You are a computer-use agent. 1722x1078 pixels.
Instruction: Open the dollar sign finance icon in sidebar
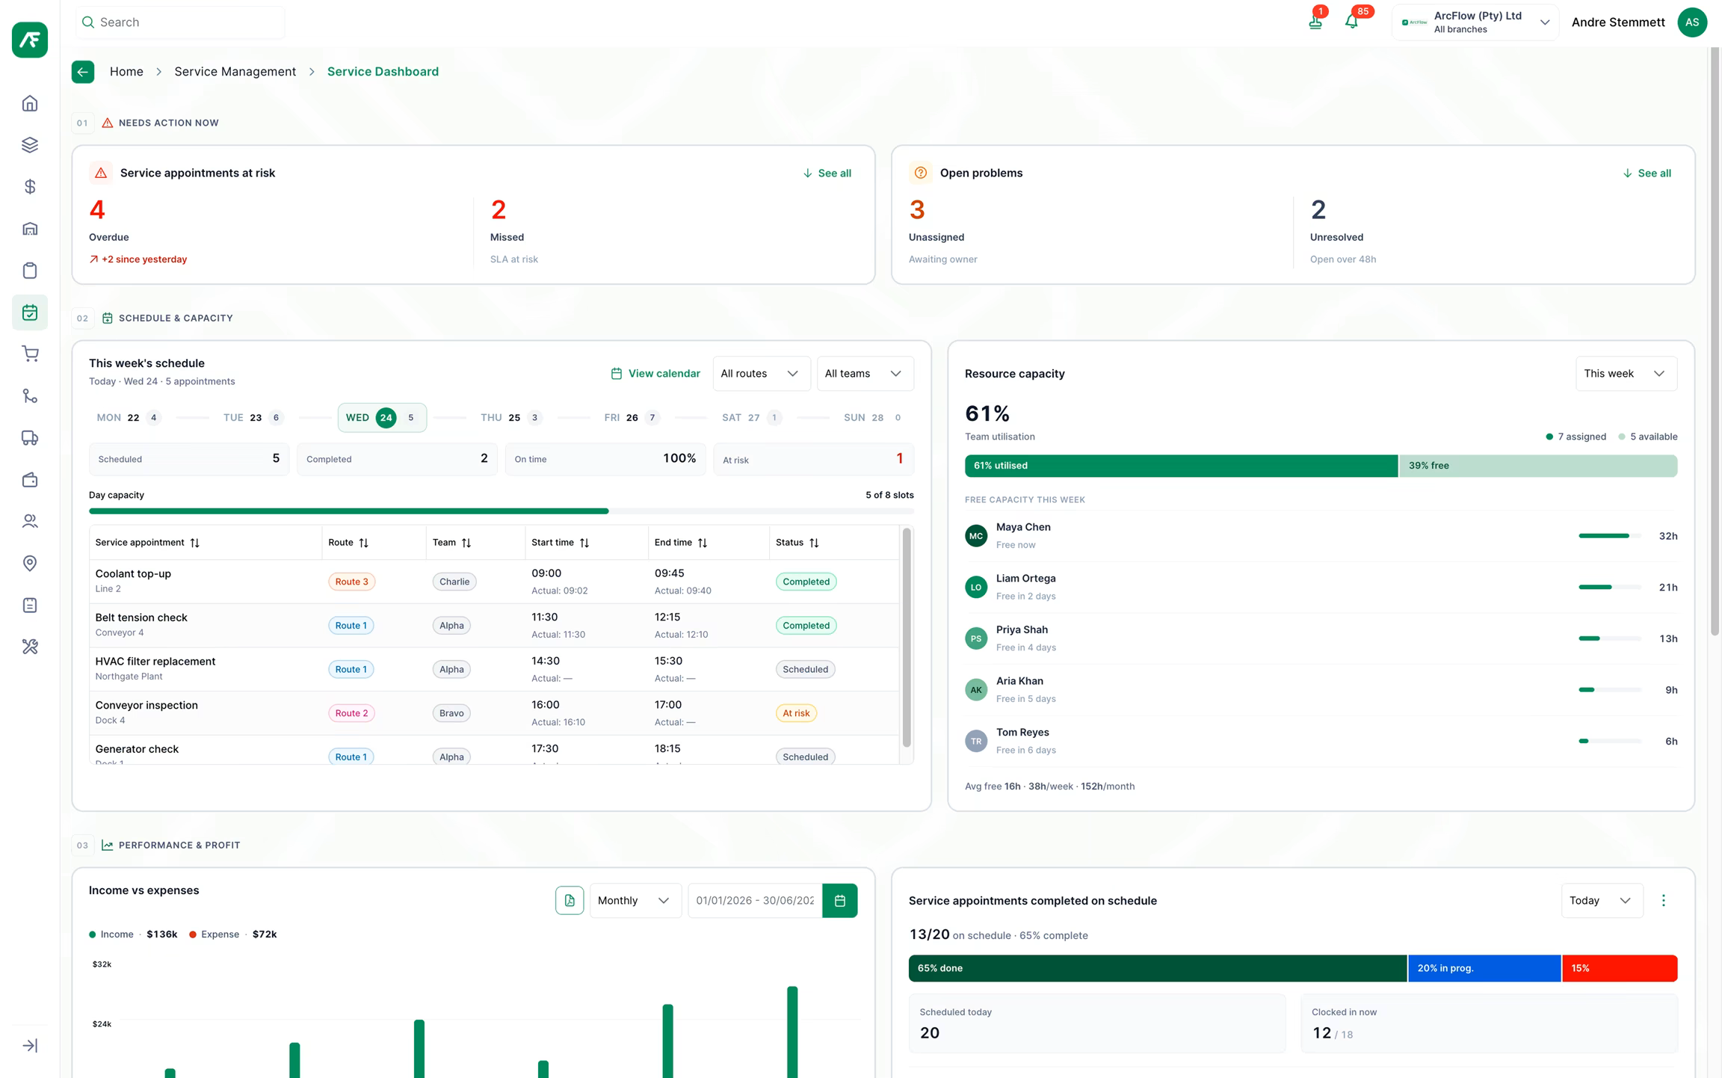30,187
